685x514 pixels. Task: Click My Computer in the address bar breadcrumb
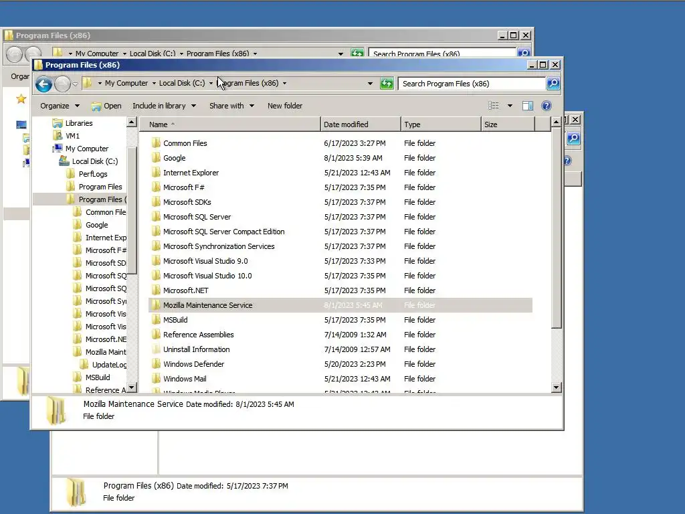pyautogui.click(x=126, y=83)
